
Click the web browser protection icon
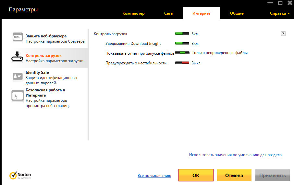[18, 38]
